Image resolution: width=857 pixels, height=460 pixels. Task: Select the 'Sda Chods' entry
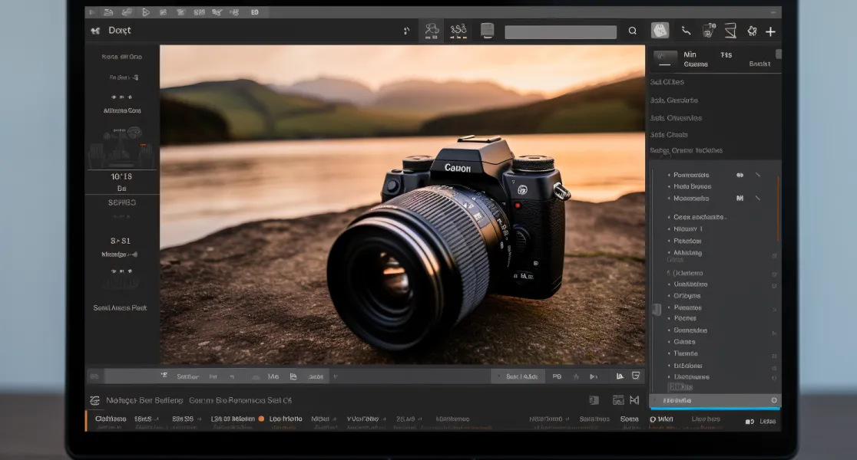coord(669,135)
